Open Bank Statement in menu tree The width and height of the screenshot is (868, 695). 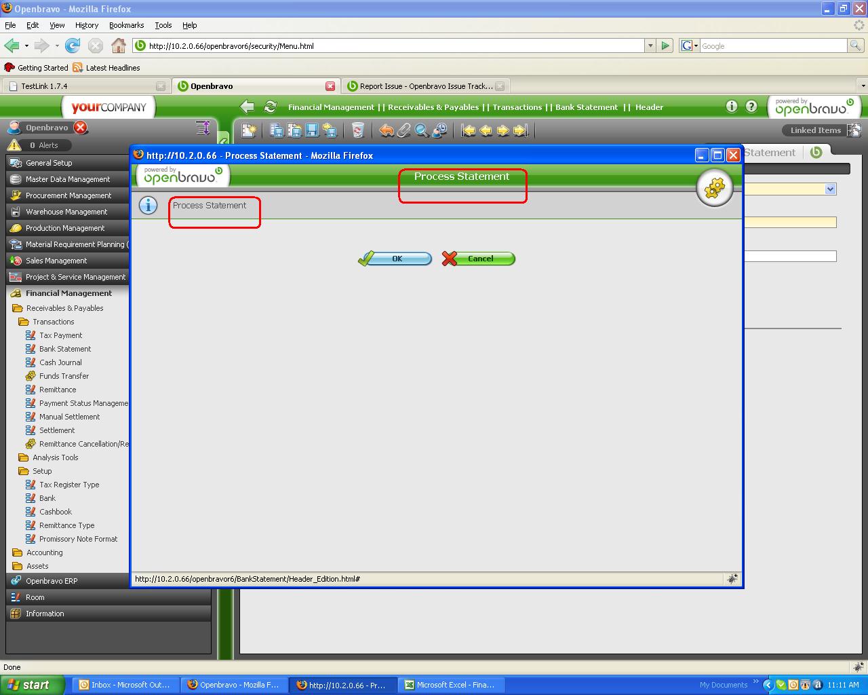[64, 349]
